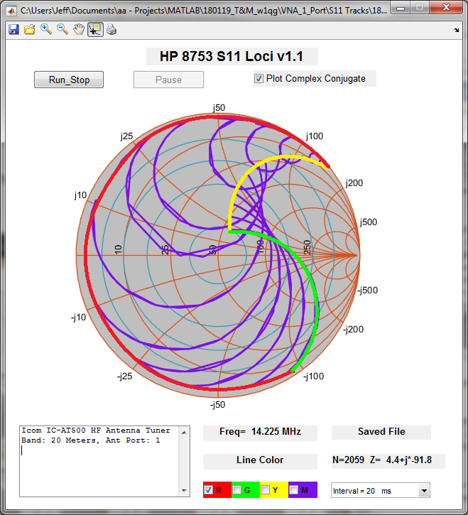Screen dimensions: 468x515
Task: Enable the yellow Y line color checkbox
Action: (x=265, y=490)
